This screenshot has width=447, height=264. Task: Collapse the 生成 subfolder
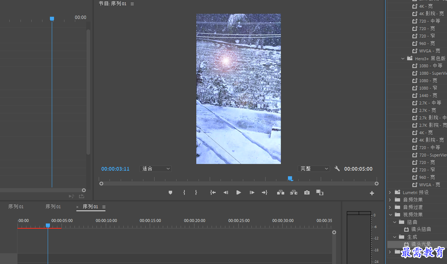point(394,237)
